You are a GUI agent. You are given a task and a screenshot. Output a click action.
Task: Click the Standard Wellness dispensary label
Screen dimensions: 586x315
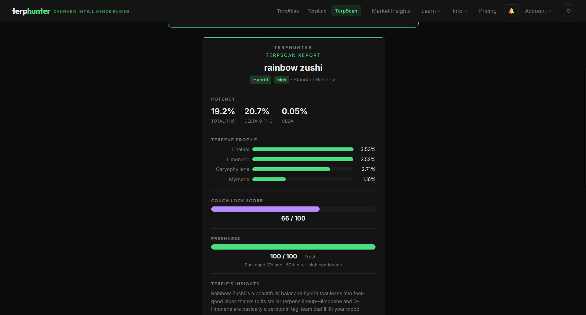click(x=315, y=80)
